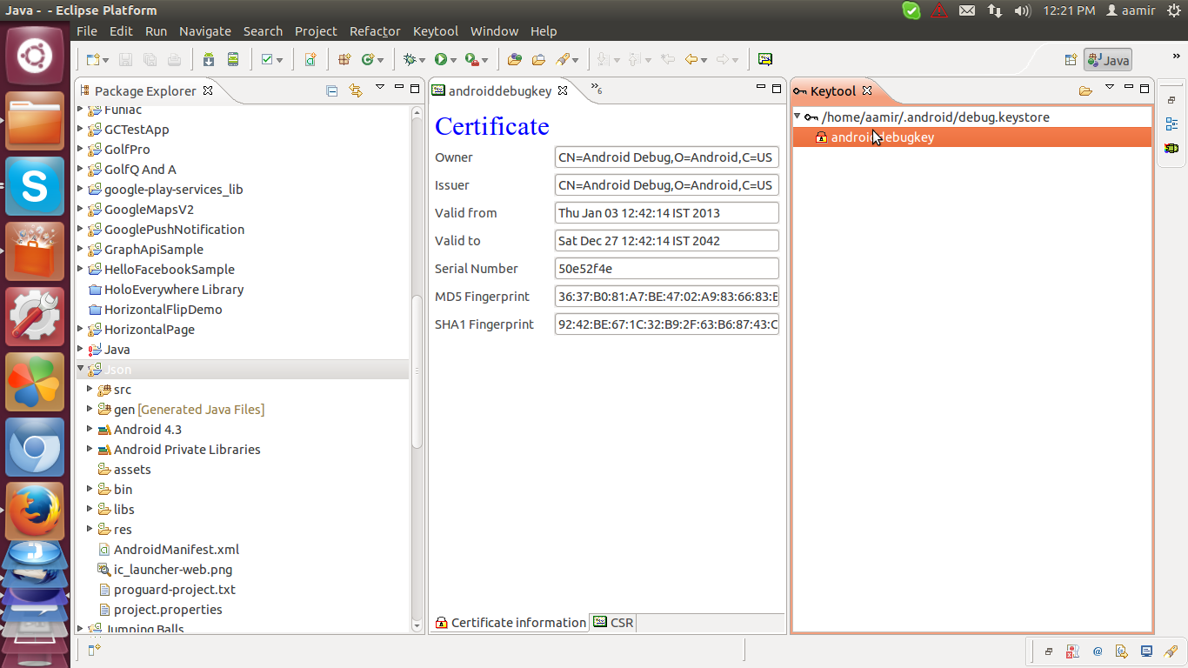Select AndroidManifest.xml in Package Explorer
This screenshot has height=668, width=1188.
click(177, 549)
